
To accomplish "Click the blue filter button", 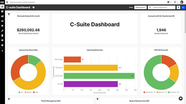I will 178,7.
